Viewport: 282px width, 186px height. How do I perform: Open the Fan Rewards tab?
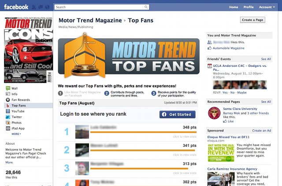(x=21, y=100)
